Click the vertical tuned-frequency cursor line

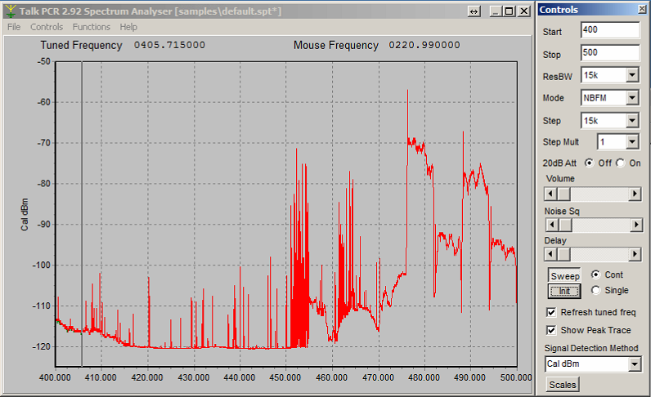point(82,214)
